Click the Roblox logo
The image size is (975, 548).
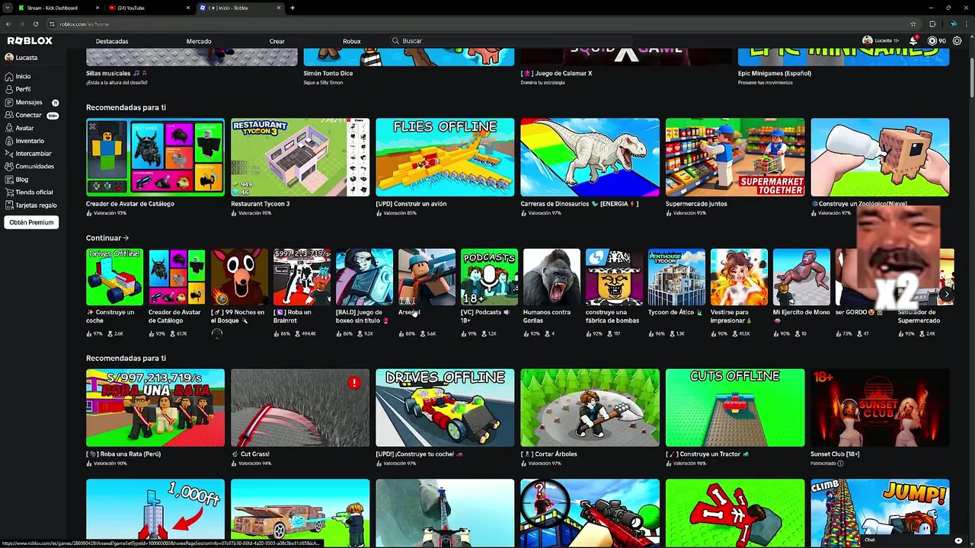coord(30,41)
